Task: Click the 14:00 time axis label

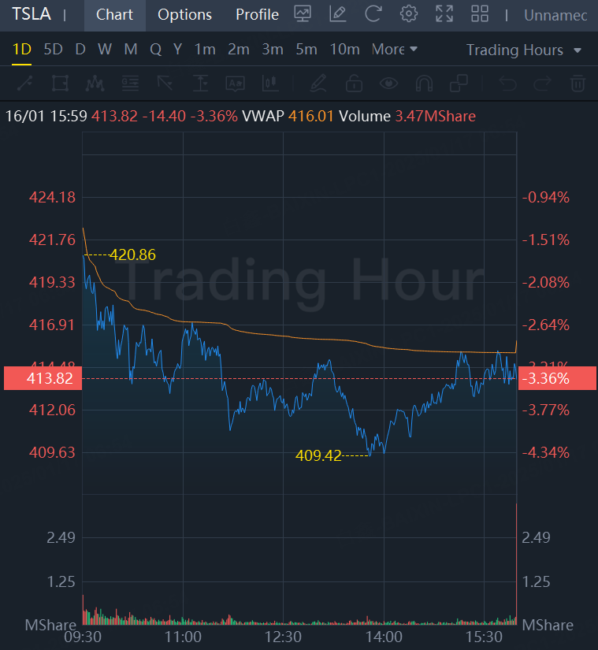Action: [x=384, y=637]
